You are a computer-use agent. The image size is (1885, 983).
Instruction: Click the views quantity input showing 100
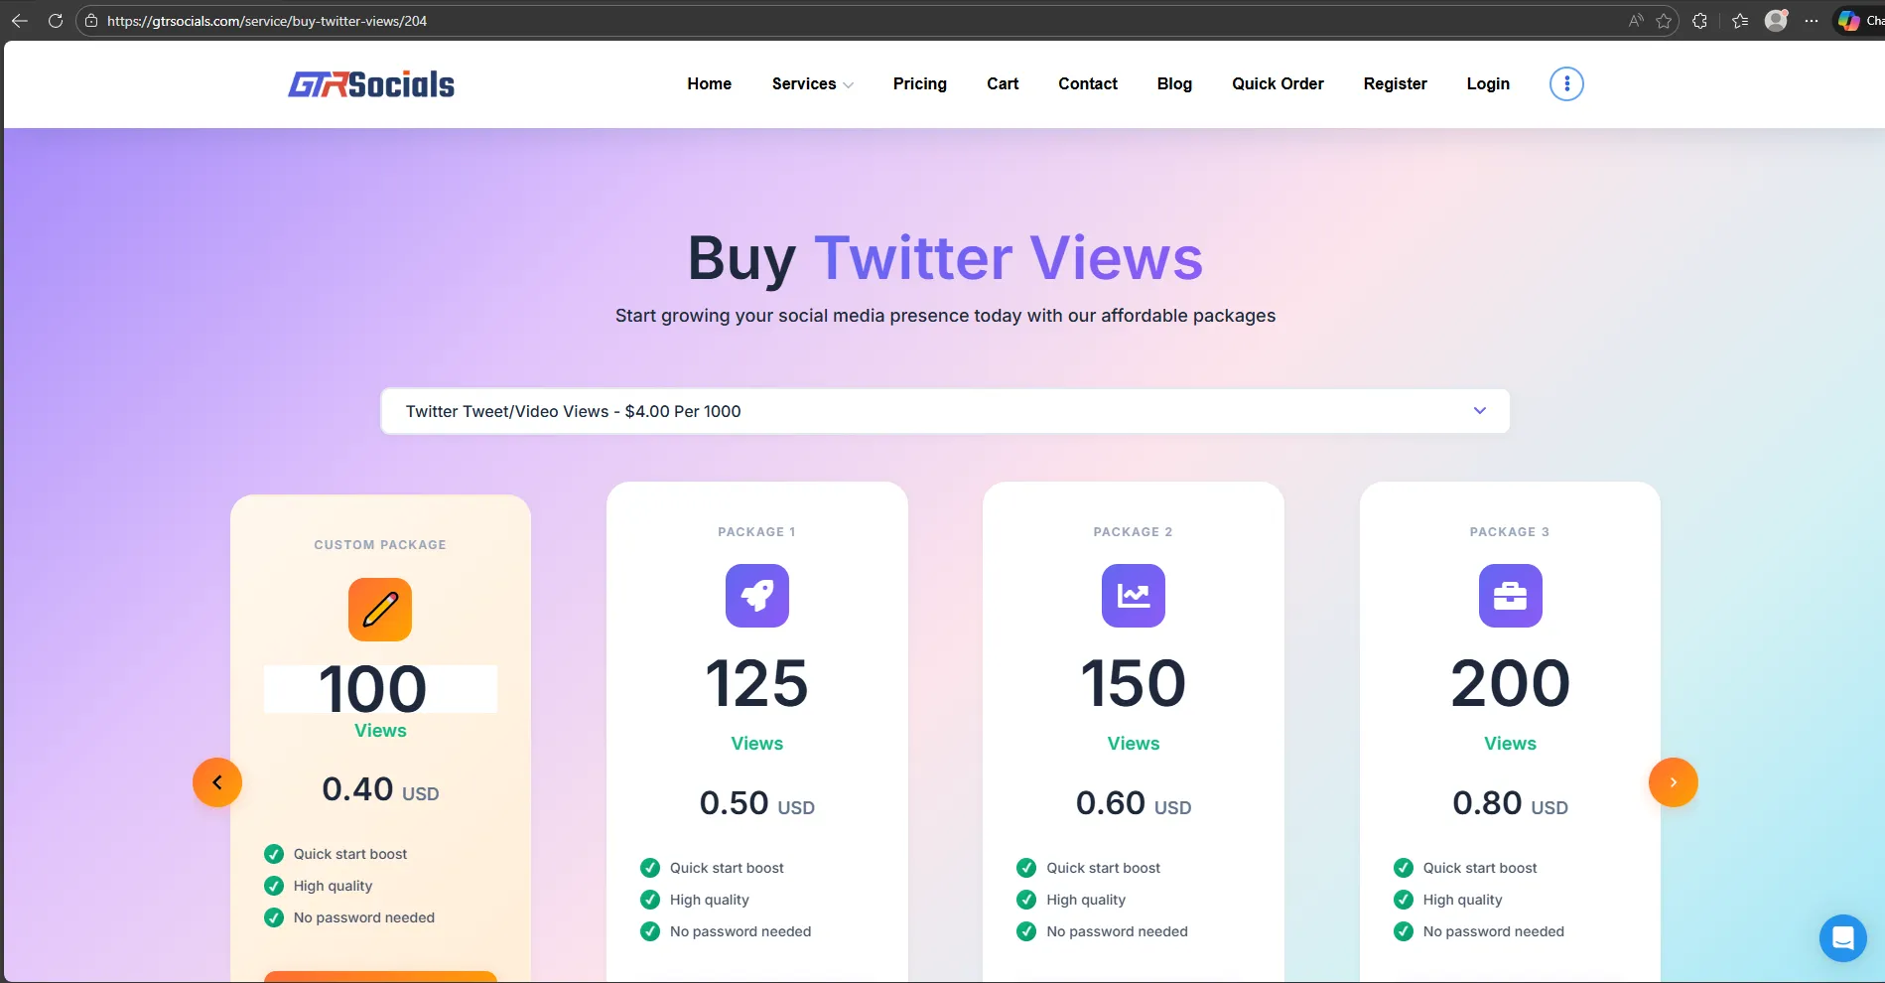pos(379,688)
